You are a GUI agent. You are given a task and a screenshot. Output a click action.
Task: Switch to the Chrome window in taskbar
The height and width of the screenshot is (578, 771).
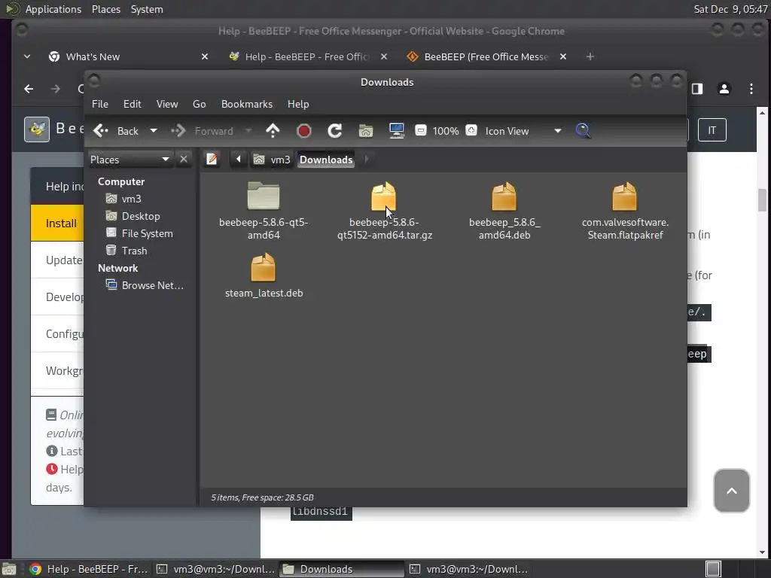point(89,569)
